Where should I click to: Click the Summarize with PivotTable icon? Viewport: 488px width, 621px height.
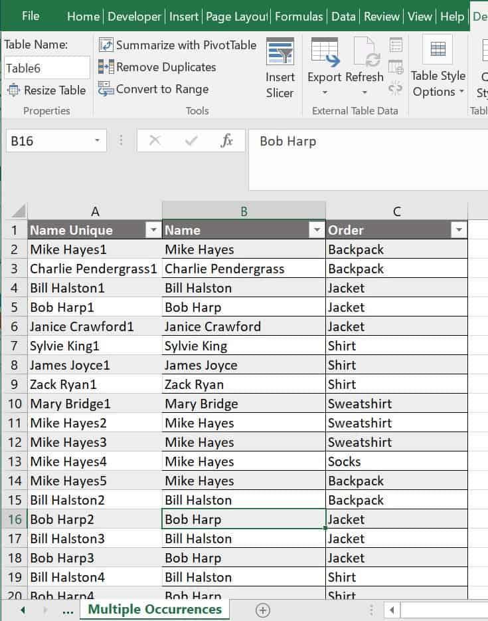point(106,45)
